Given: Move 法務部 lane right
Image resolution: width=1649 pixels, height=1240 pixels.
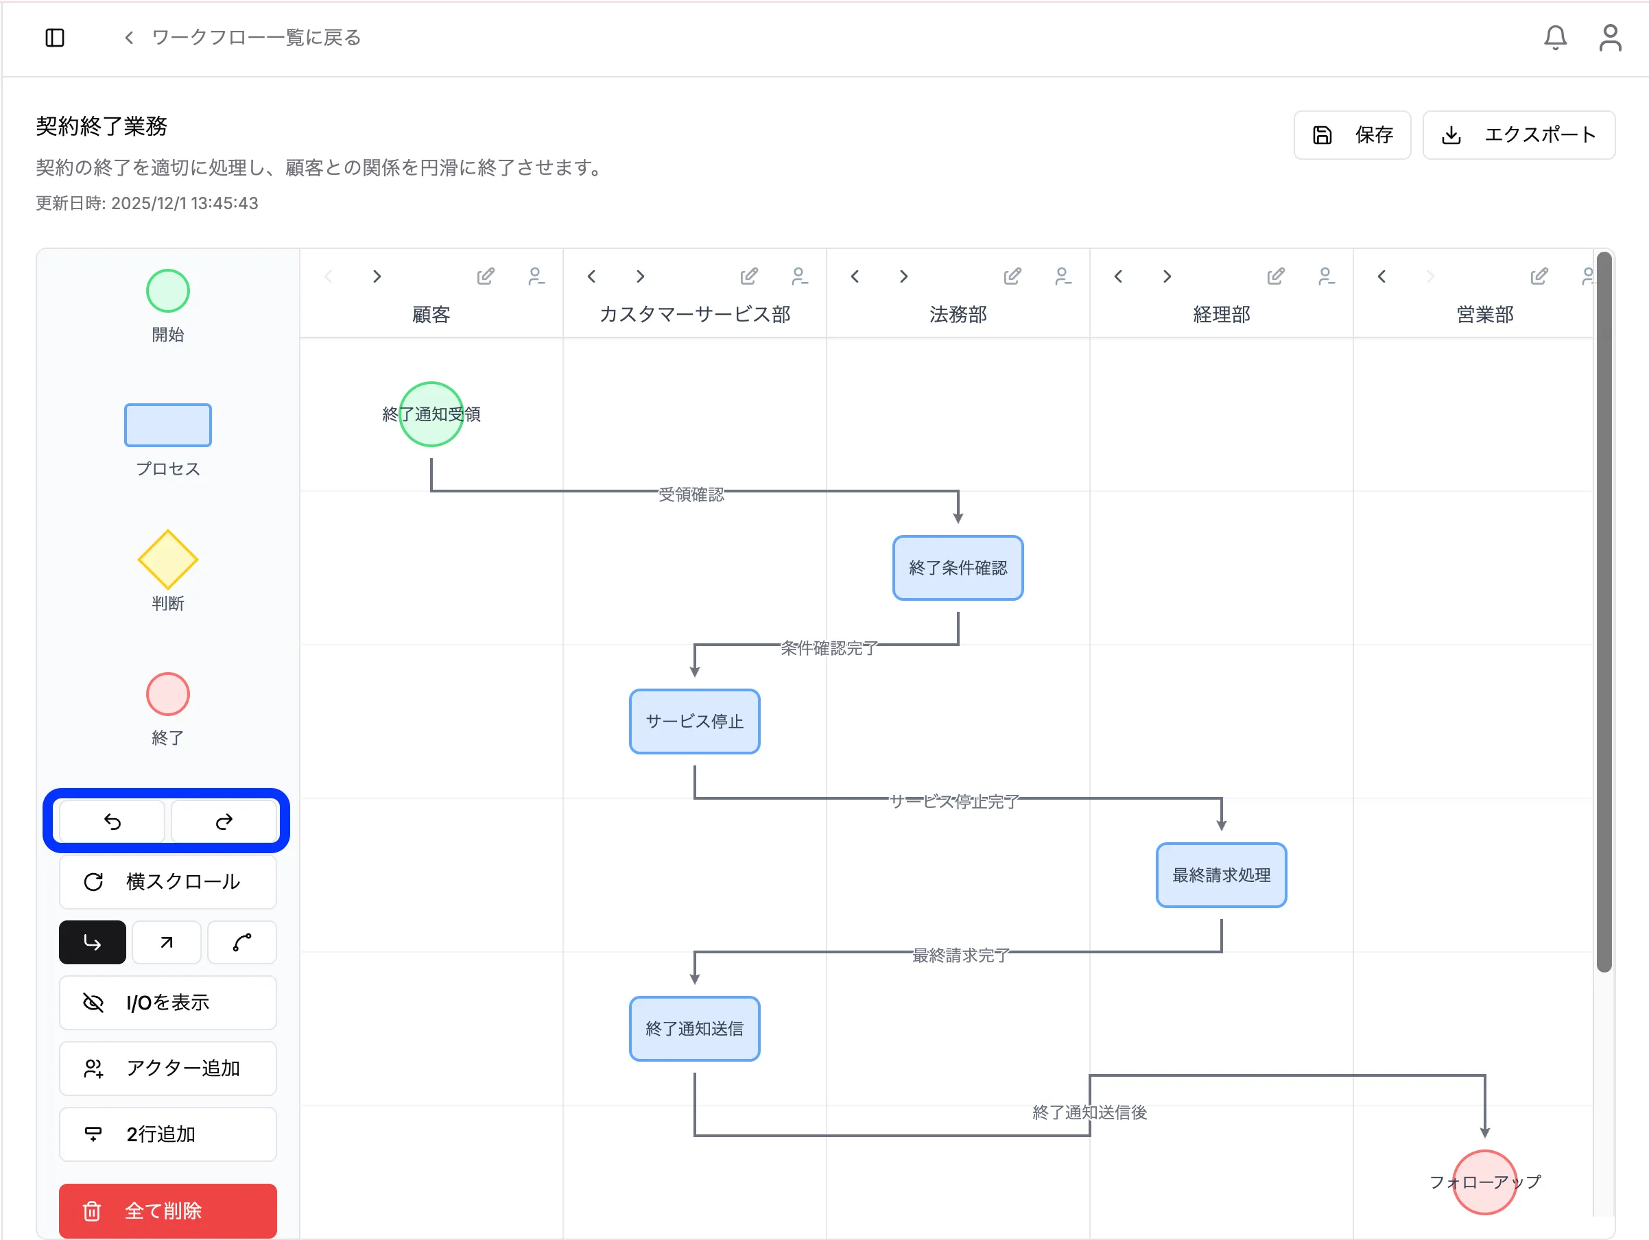Looking at the screenshot, I should pyautogui.click(x=903, y=276).
